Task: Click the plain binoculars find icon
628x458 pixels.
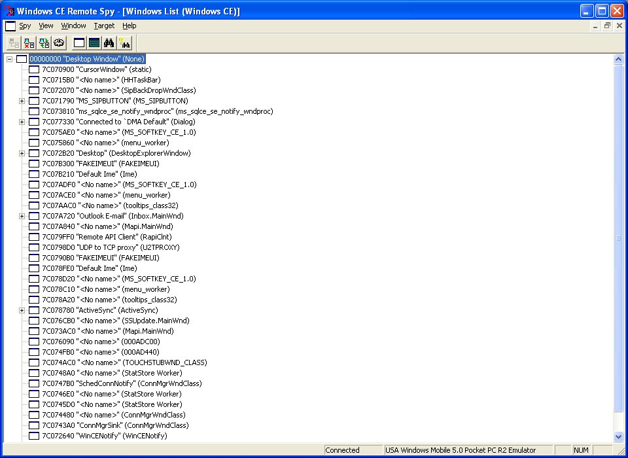Action: point(109,43)
